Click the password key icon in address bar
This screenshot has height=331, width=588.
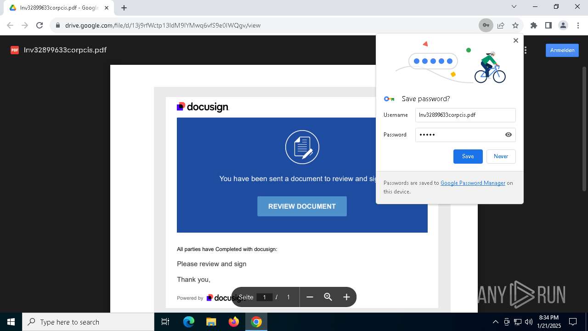(x=486, y=25)
